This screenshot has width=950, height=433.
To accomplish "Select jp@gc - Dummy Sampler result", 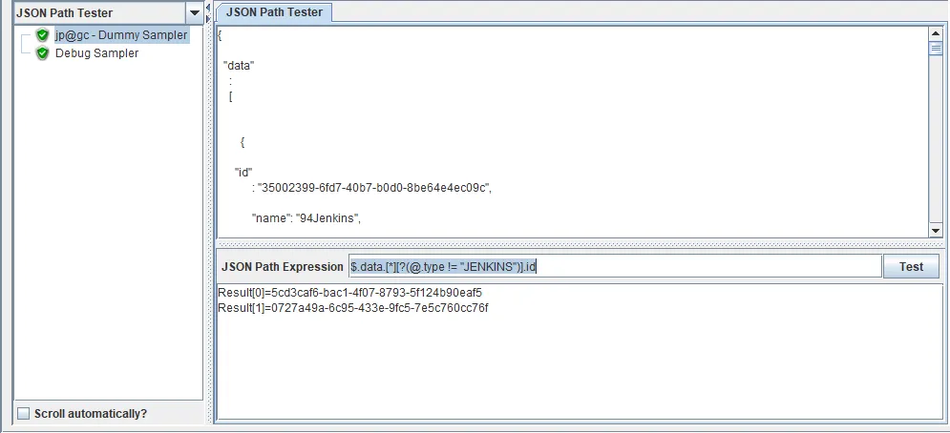I will click(121, 35).
